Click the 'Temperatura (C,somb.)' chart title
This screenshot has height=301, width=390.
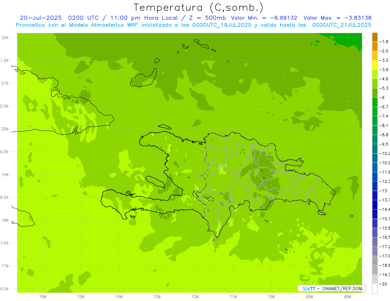(x=199, y=7)
